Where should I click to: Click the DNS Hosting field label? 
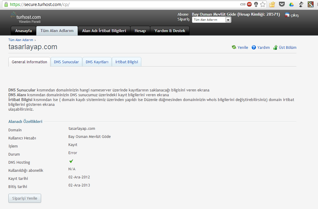click(19, 163)
